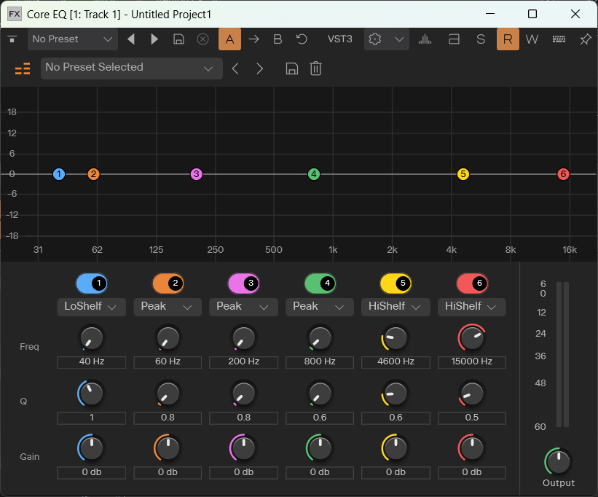
Task: Open the virtual keyboard icon
Action: pos(559,39)
